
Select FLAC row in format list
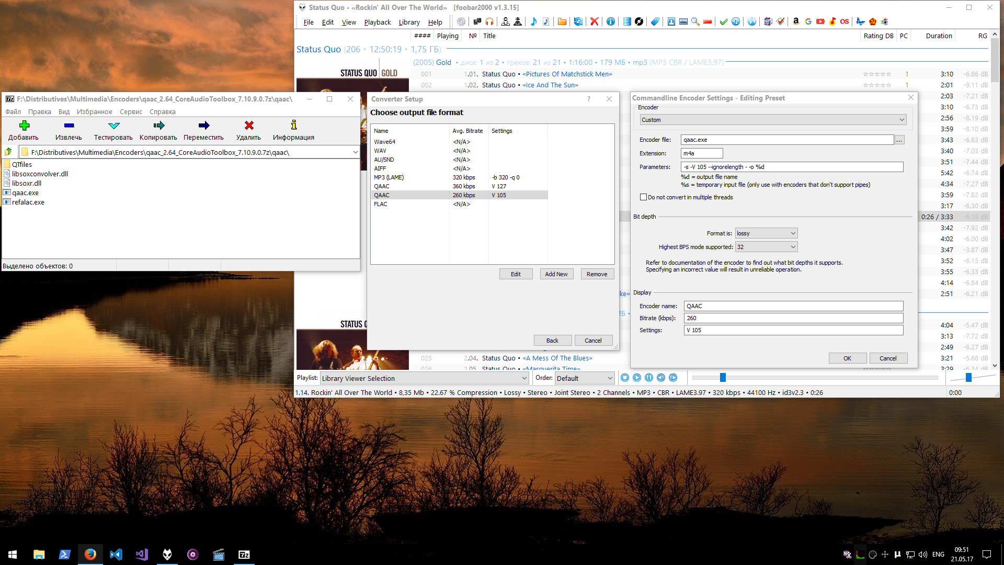[460, 204]
